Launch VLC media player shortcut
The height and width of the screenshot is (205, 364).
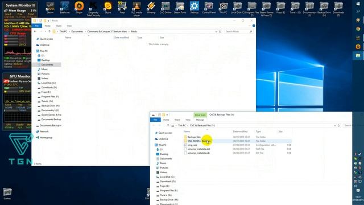pos(136,9)
